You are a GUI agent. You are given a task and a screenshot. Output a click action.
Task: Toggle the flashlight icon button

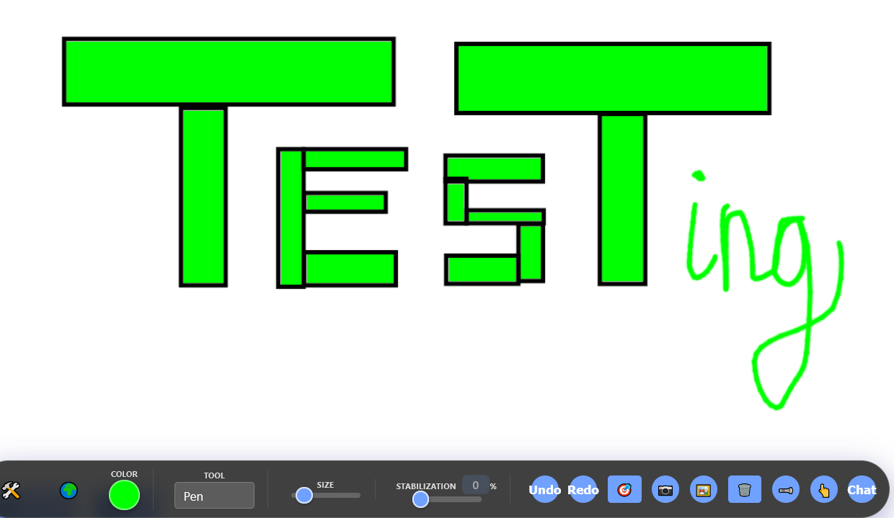(785, 490)
